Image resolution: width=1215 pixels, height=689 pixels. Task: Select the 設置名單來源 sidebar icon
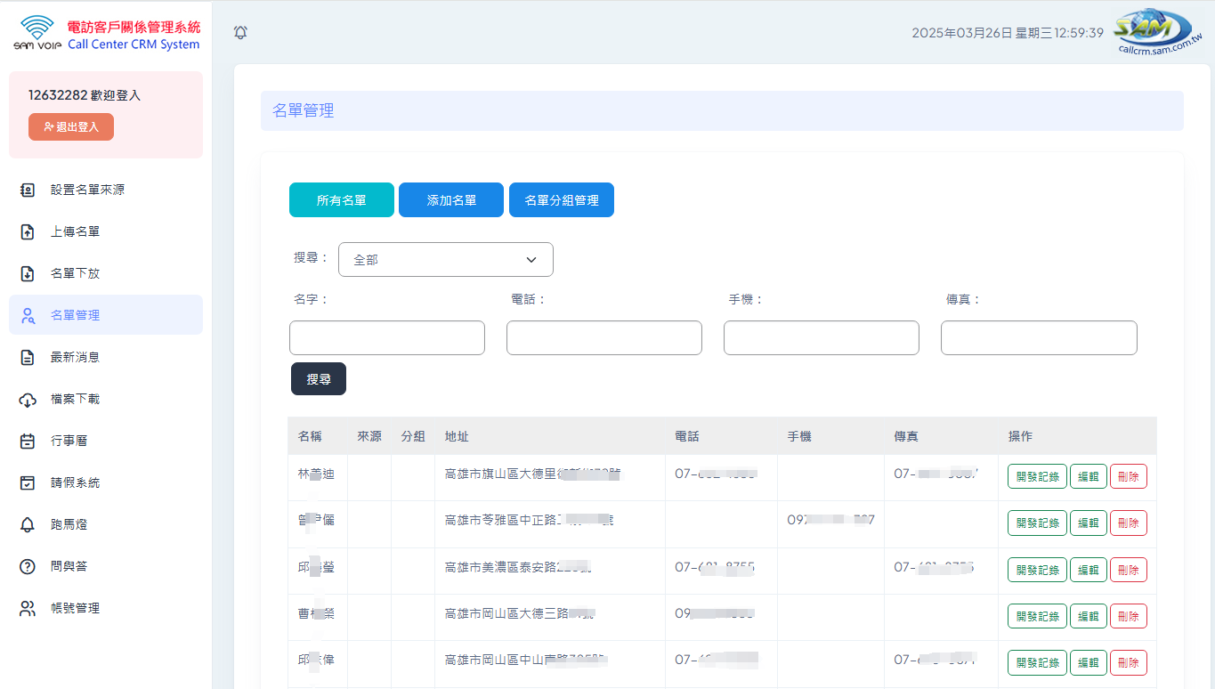(28, 190)
